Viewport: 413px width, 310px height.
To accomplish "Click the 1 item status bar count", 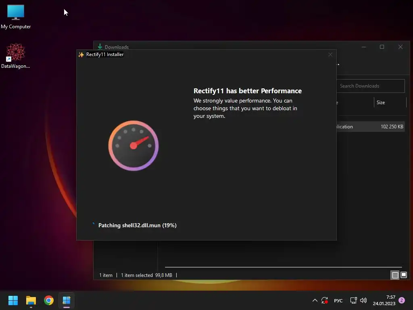I will (106, 275).
